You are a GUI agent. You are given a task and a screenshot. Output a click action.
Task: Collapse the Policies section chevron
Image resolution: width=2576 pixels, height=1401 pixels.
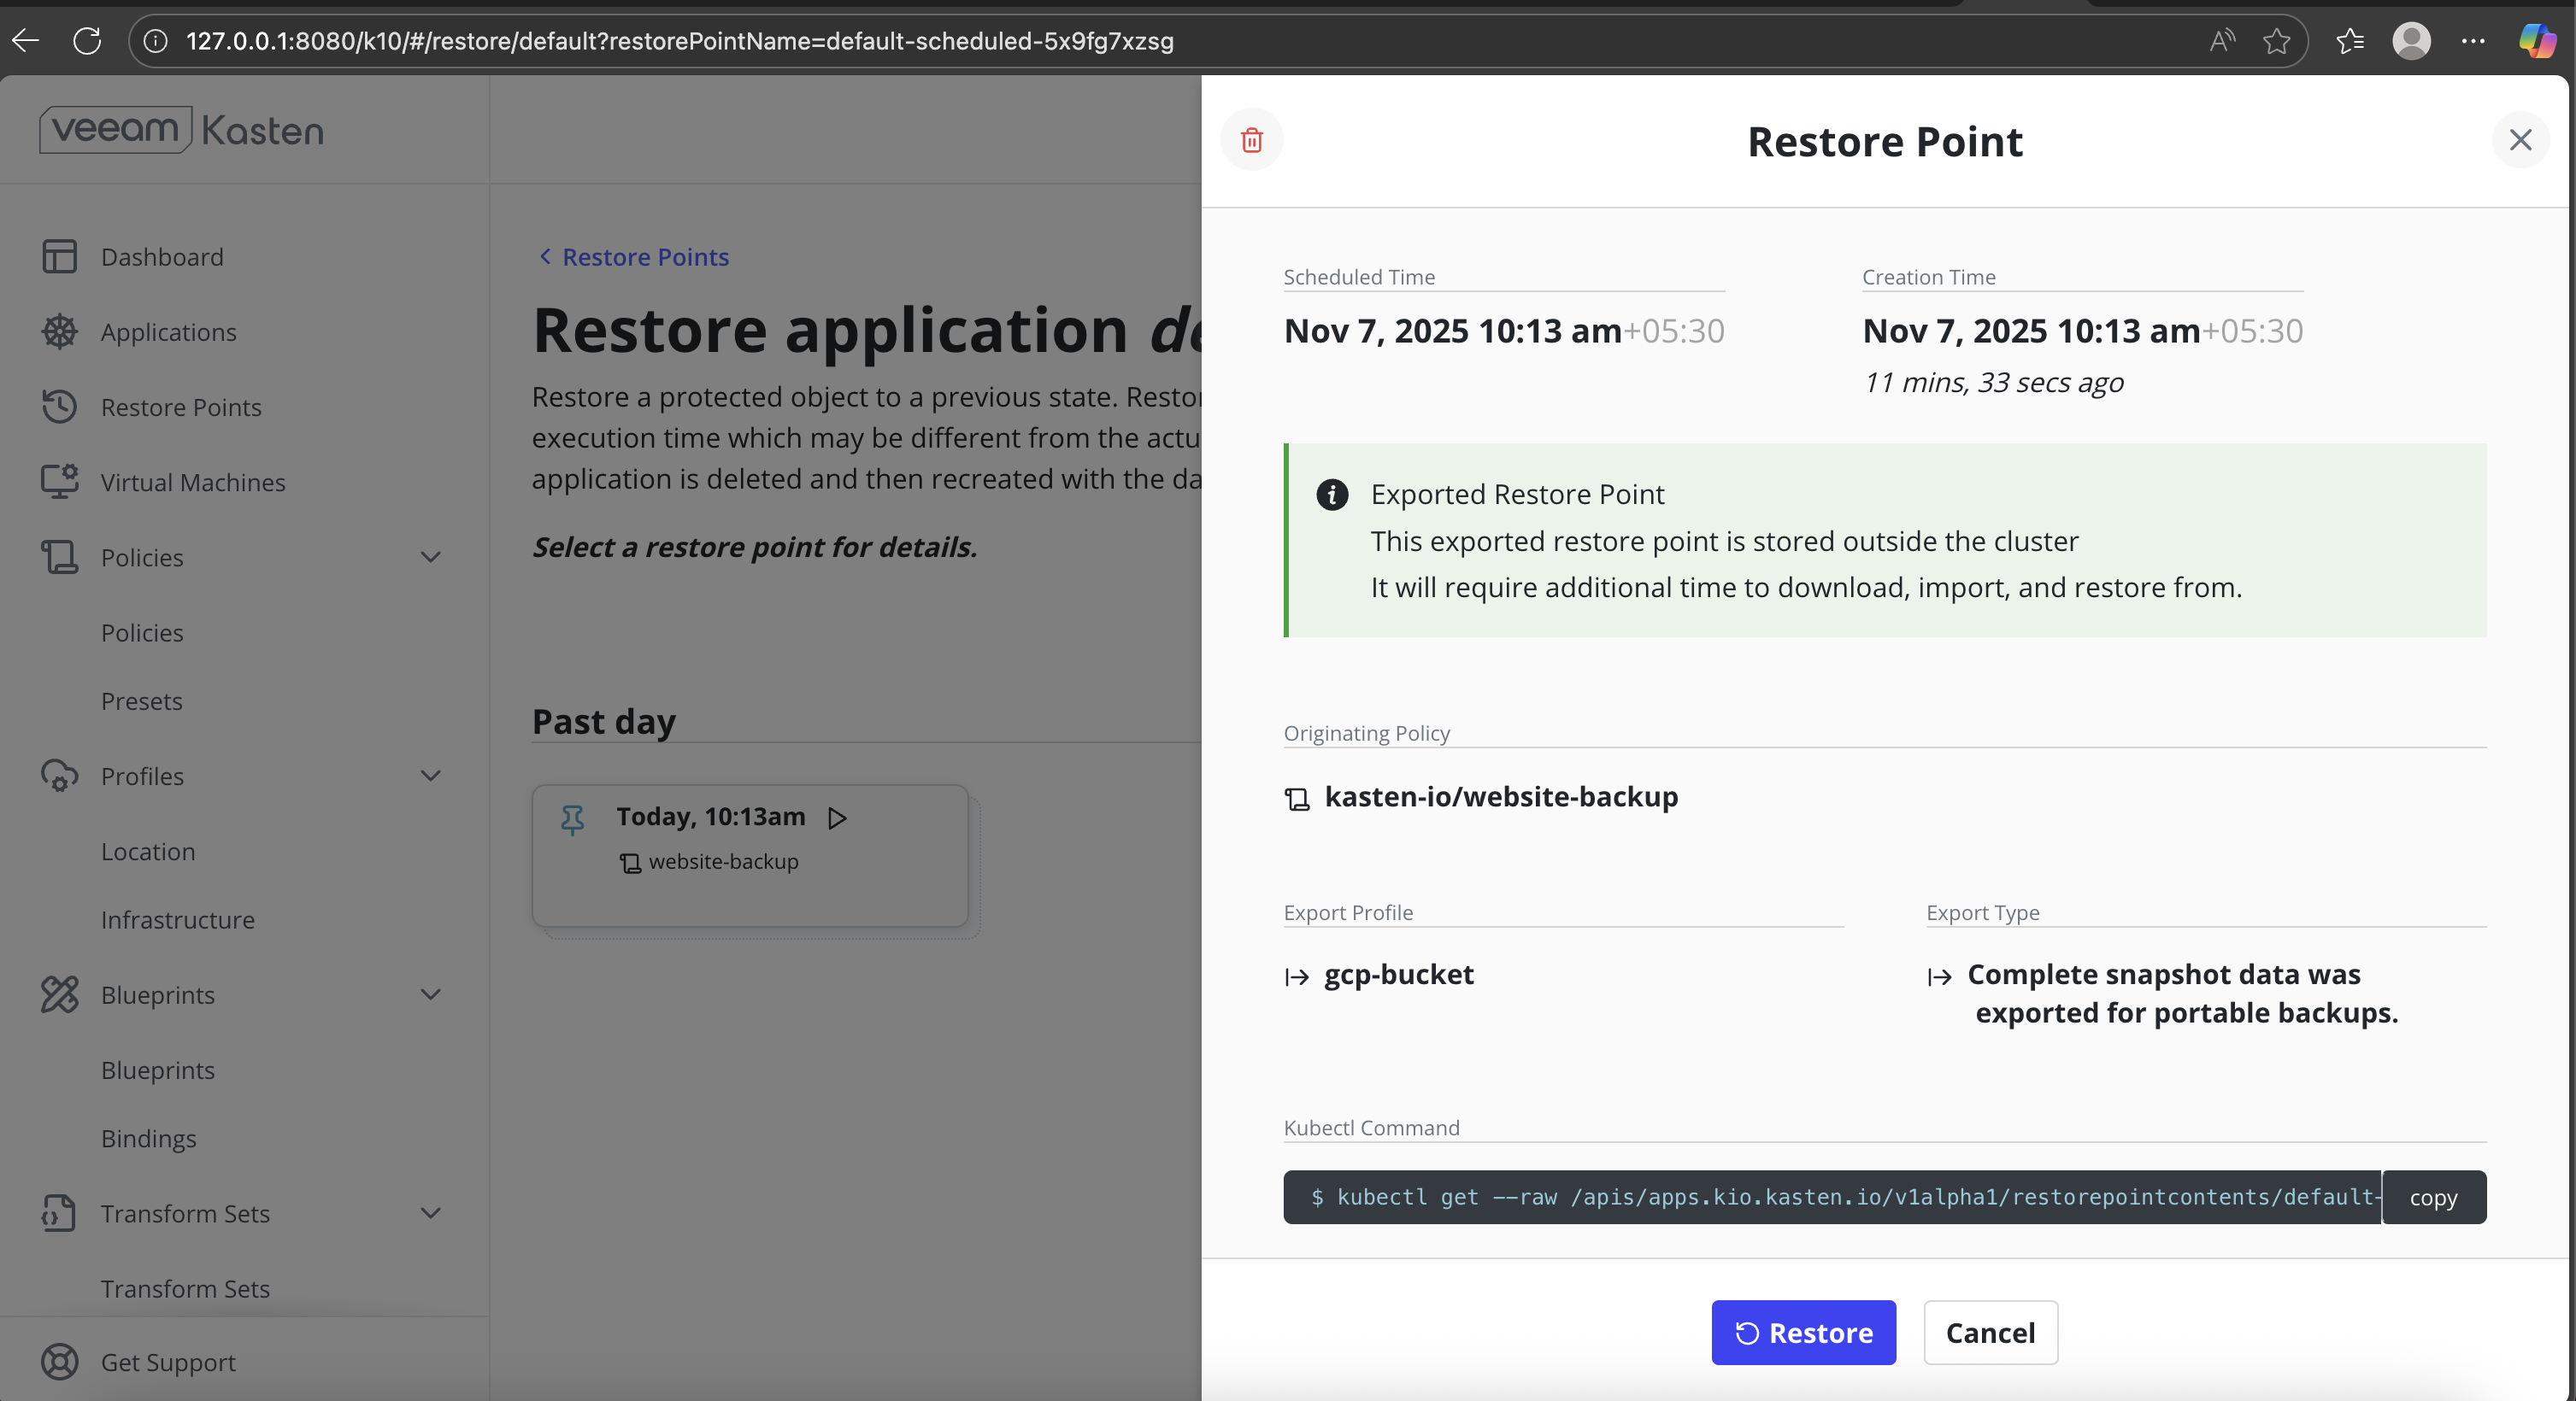point(430,558)
